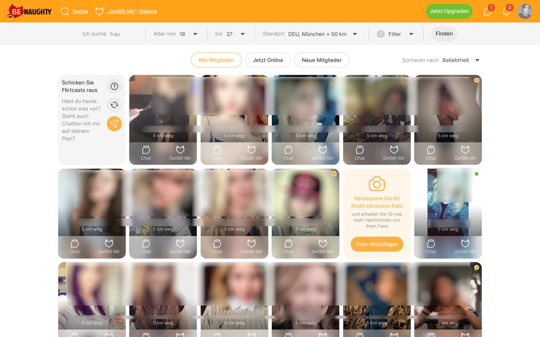
Task: Click the Foto Hinzufügen button
Action: (376, 244)
